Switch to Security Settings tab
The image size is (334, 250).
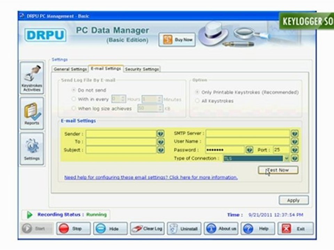click(x=142, y=69)
